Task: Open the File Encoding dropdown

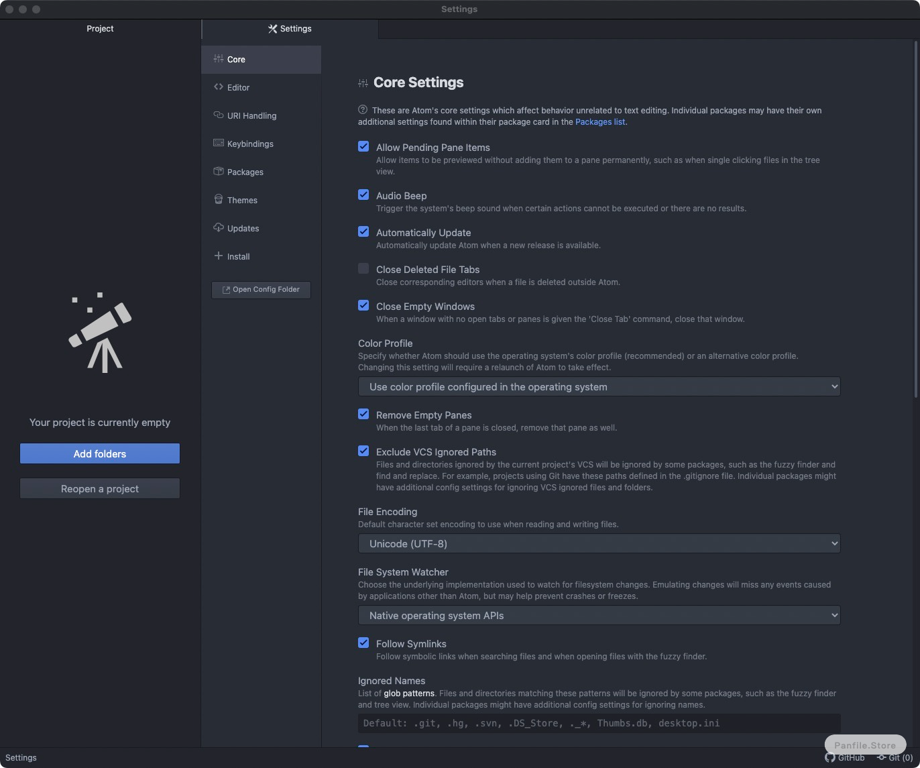Action: point(599,543)
